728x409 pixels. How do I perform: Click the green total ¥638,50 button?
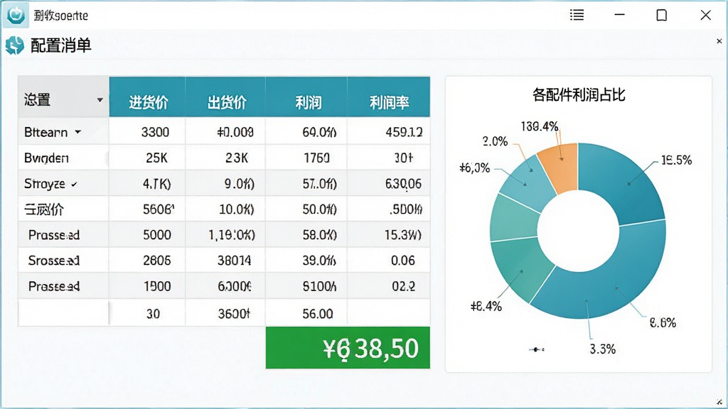tap(348, 348)
